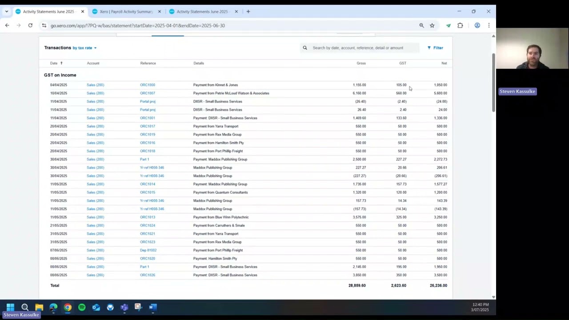Click 'Payment from Quantum Consultants' detail
Screen dimensions: 569x320
pyautogui.click(x=220, y=192)
